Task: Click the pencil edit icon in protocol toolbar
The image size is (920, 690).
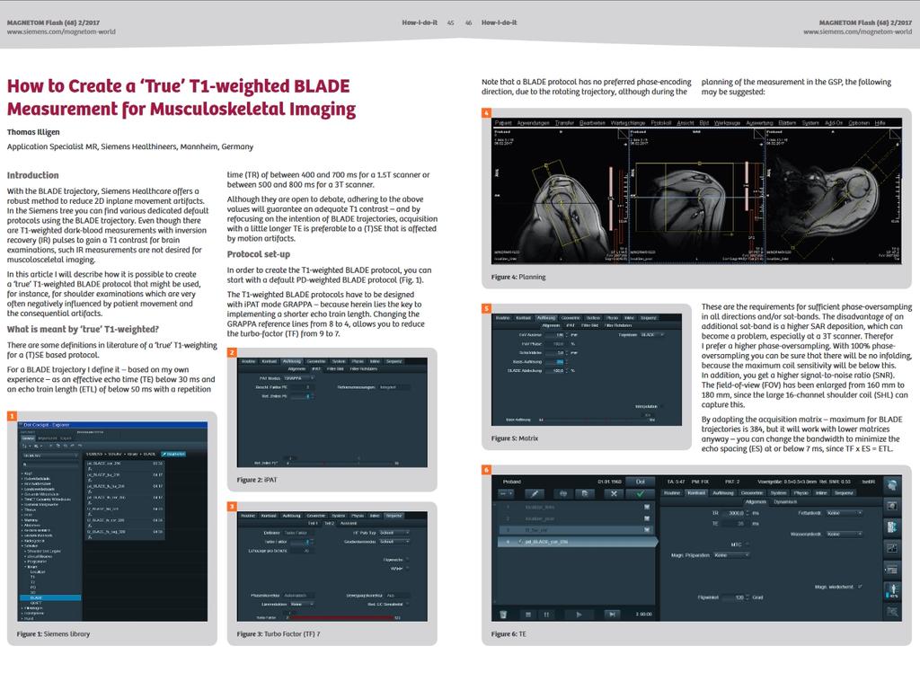Action: pyautogui.click(x=535, y=493)
